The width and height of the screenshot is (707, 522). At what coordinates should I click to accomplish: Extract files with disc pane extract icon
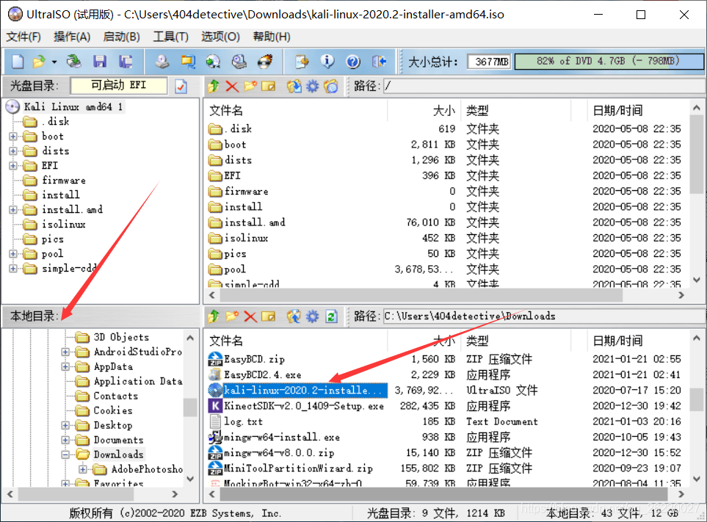click(x=294, y=86)
